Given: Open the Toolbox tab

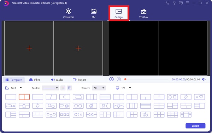Looking at the screenshot, I should [143, 13].
